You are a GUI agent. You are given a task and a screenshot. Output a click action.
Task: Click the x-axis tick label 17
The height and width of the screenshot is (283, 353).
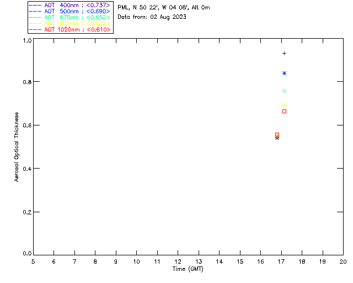pos(281,261)
